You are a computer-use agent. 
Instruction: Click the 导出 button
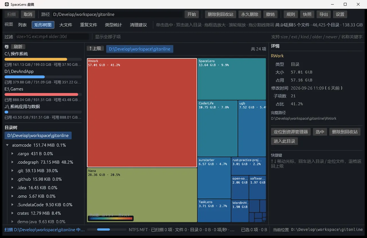[324, 14]
